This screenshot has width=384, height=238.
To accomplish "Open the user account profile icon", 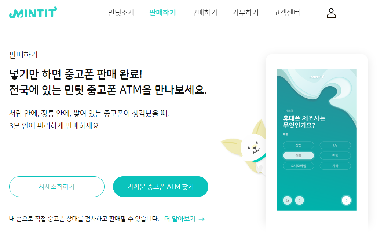I will click(331, 13).
